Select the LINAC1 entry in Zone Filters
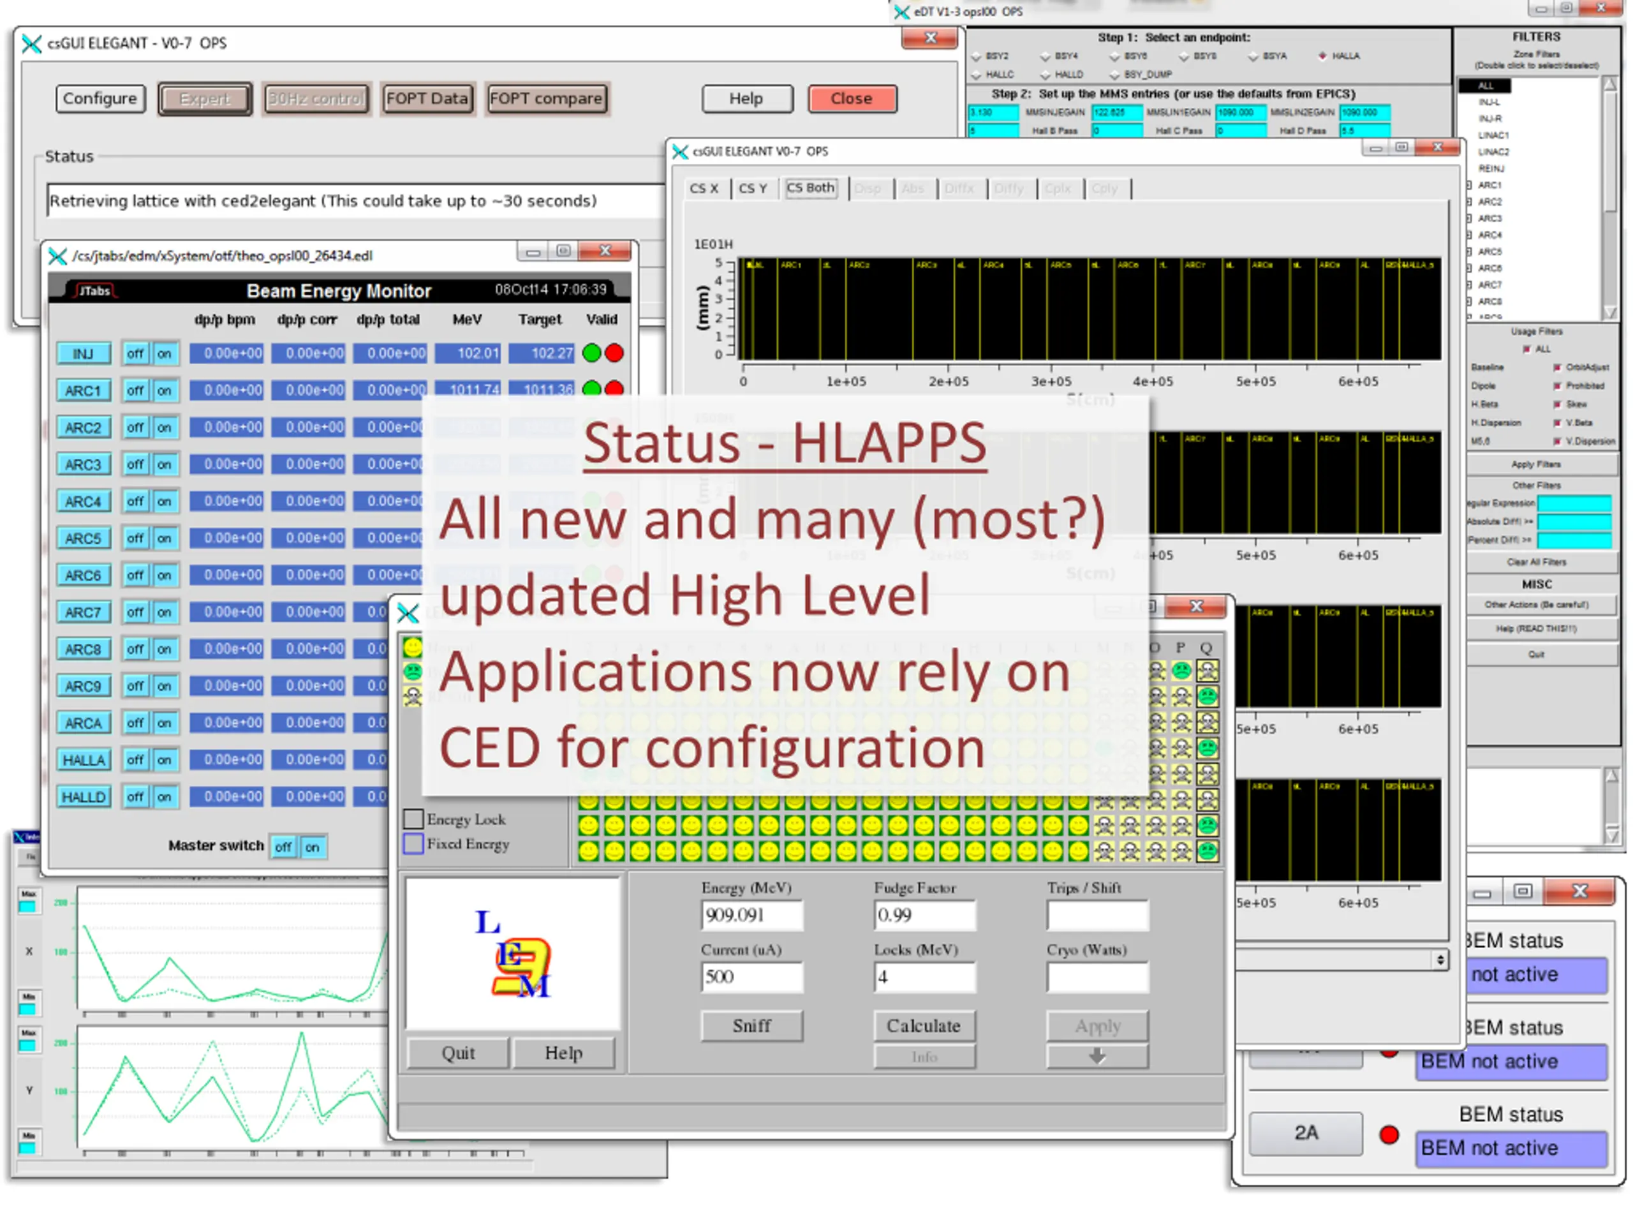 (x=1493, y=136)
